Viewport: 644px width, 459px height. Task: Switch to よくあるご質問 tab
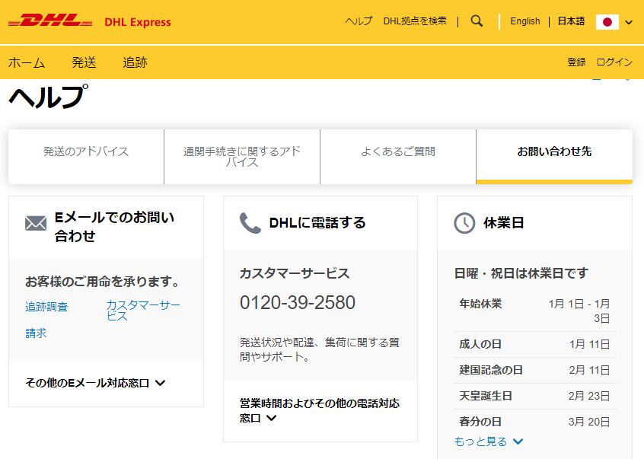point(398,156)
